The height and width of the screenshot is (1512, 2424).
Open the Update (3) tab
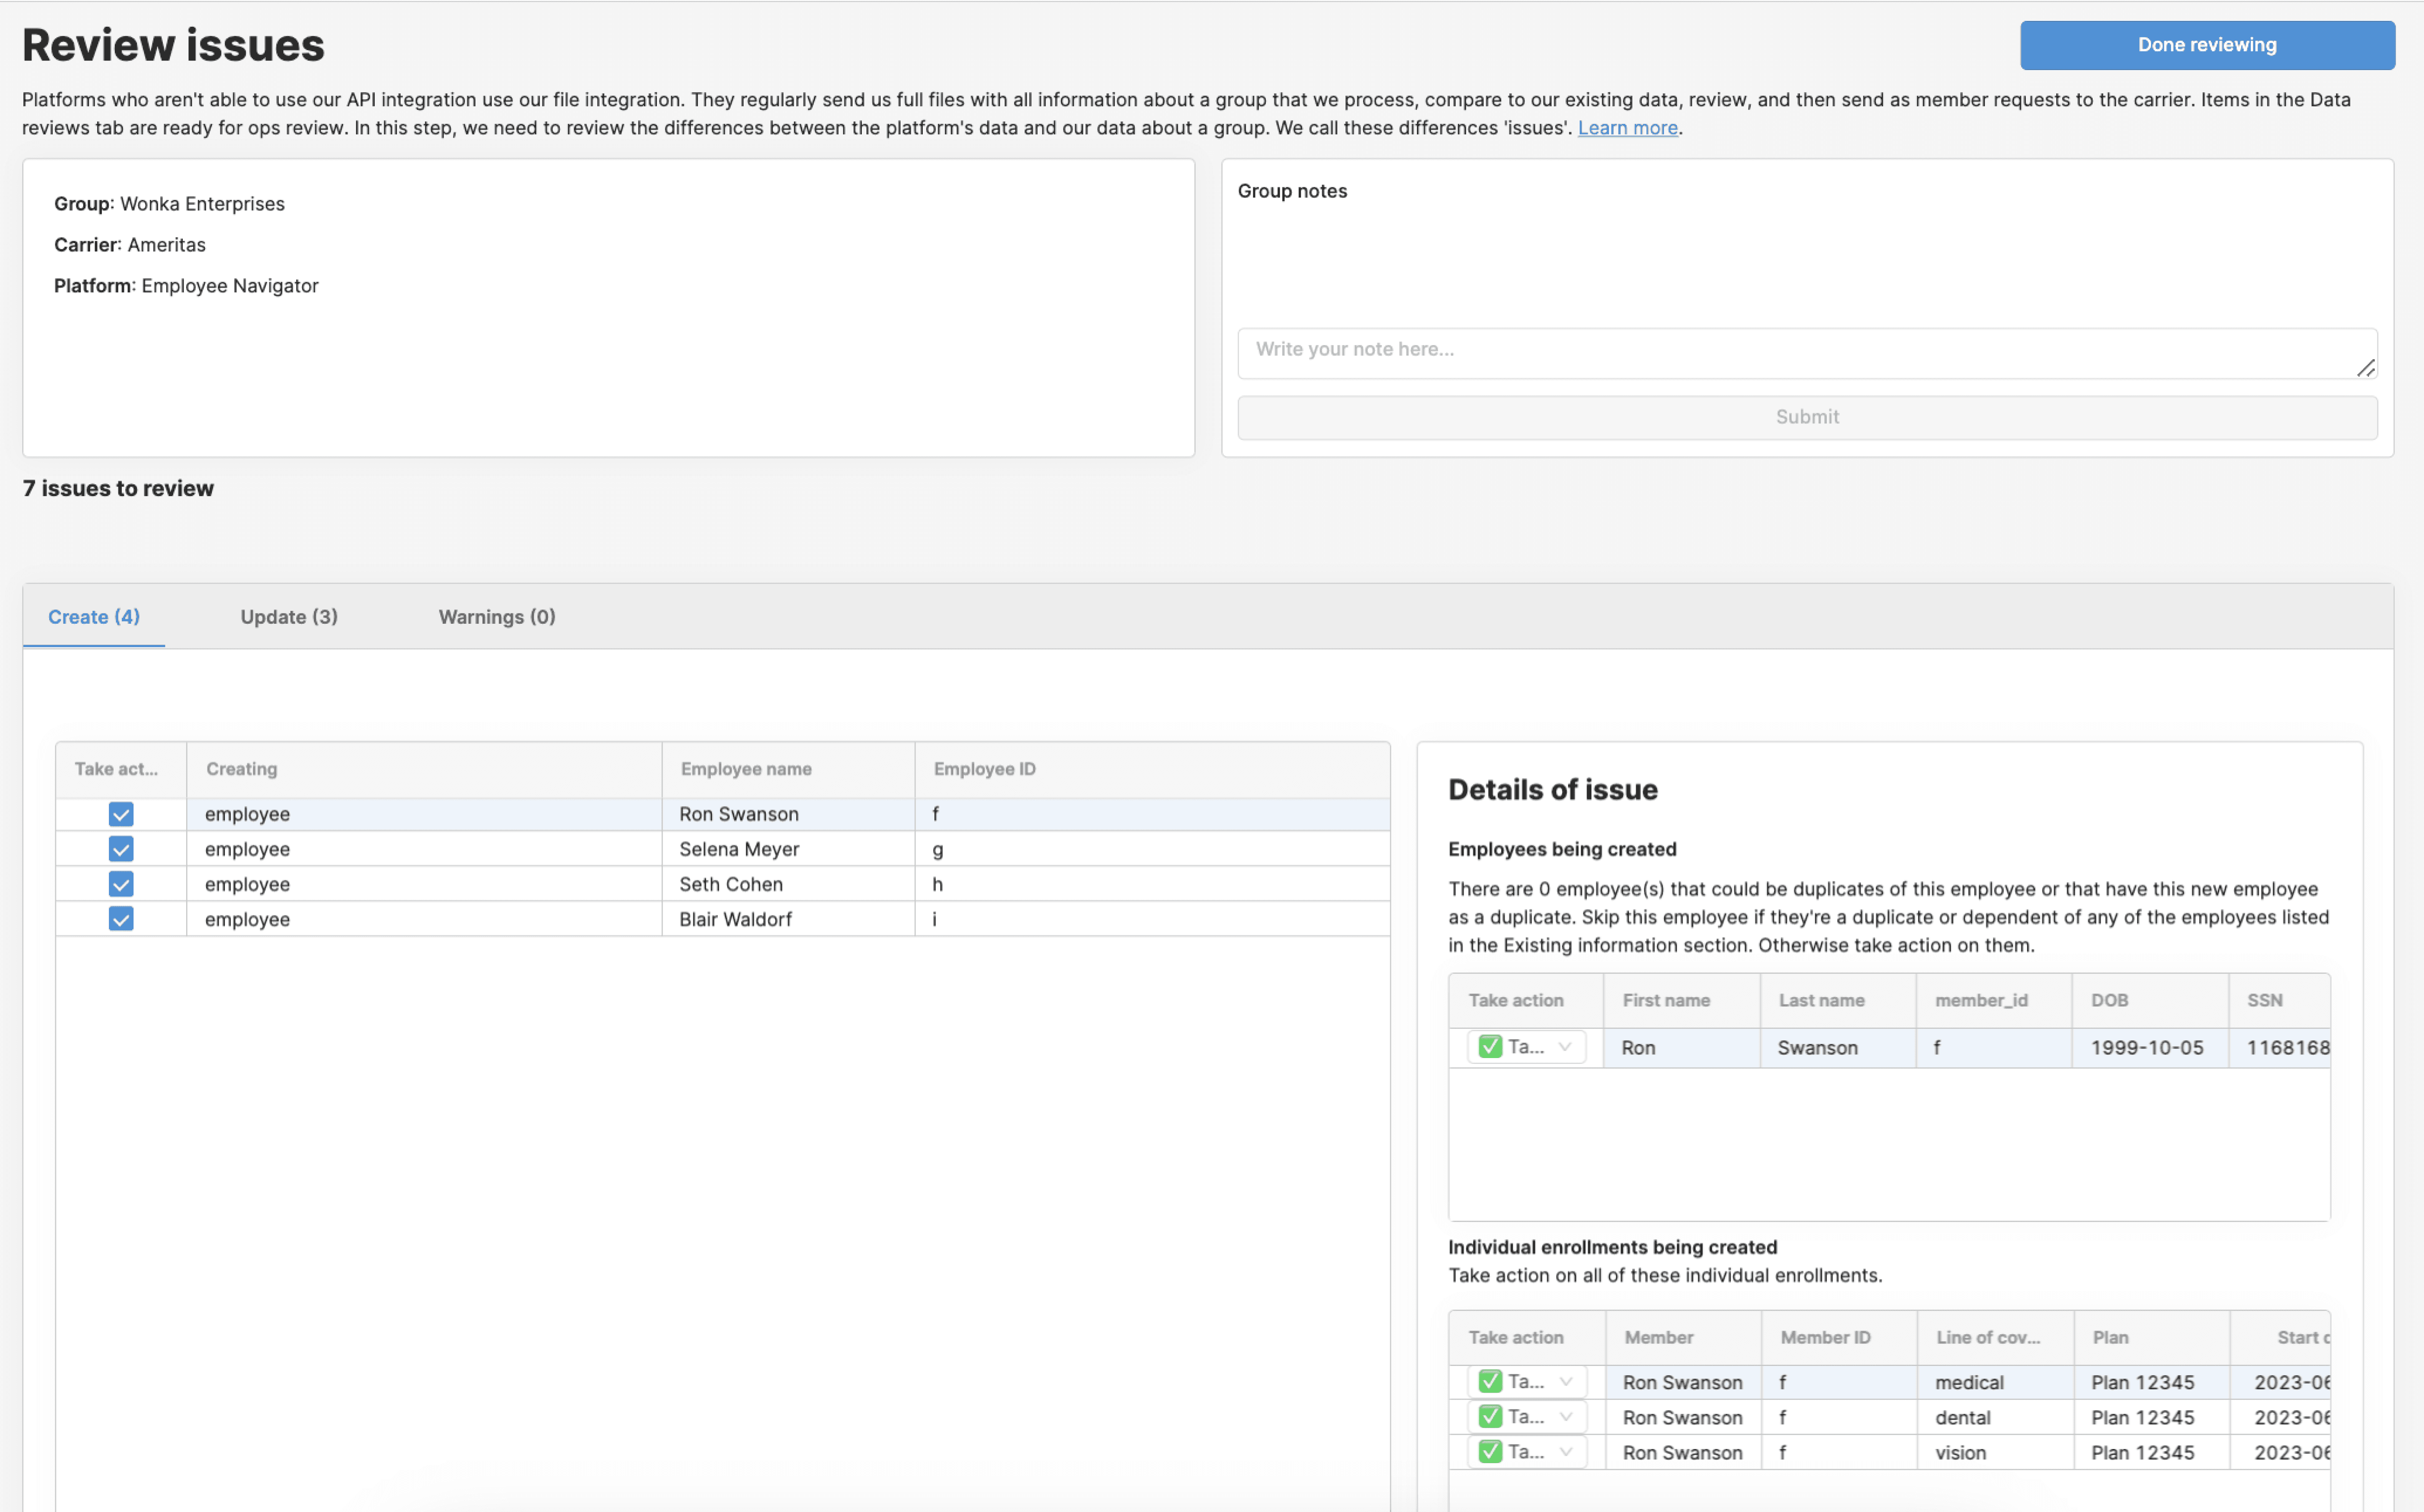tap(289, 617)
